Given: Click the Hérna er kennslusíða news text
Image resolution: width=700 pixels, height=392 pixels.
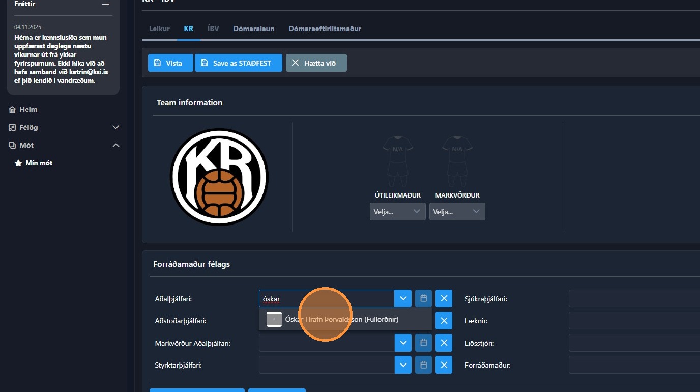Looking at the screenshot, I should click(62, 59).
